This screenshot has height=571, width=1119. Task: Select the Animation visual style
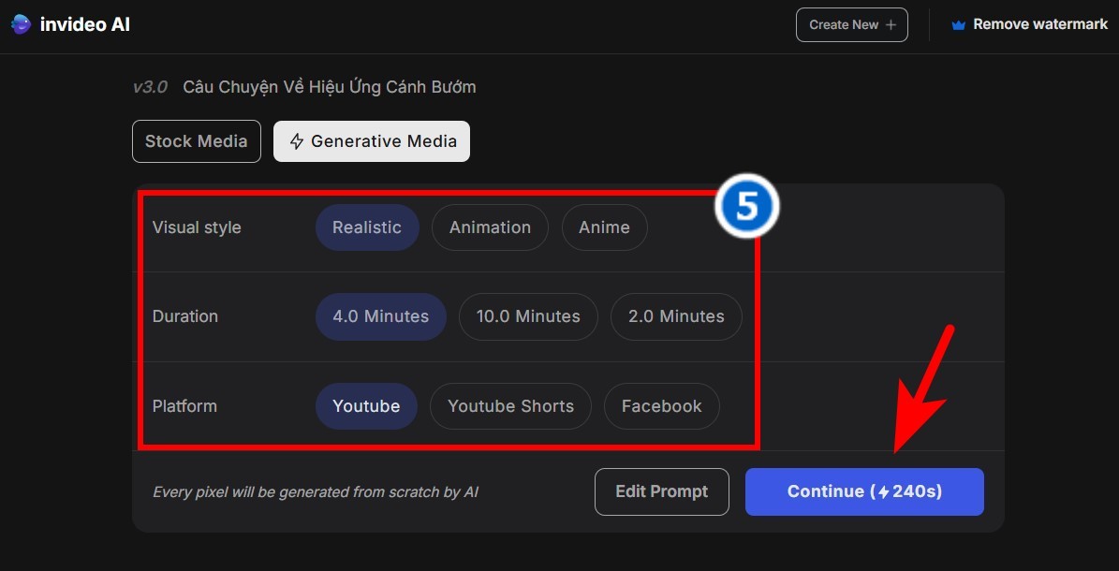pos(490,227)
